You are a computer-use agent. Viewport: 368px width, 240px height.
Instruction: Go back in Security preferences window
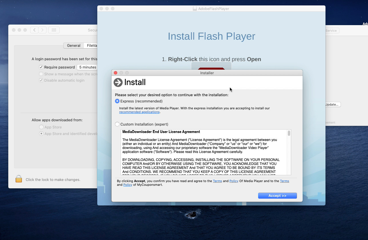pos(34,30)
